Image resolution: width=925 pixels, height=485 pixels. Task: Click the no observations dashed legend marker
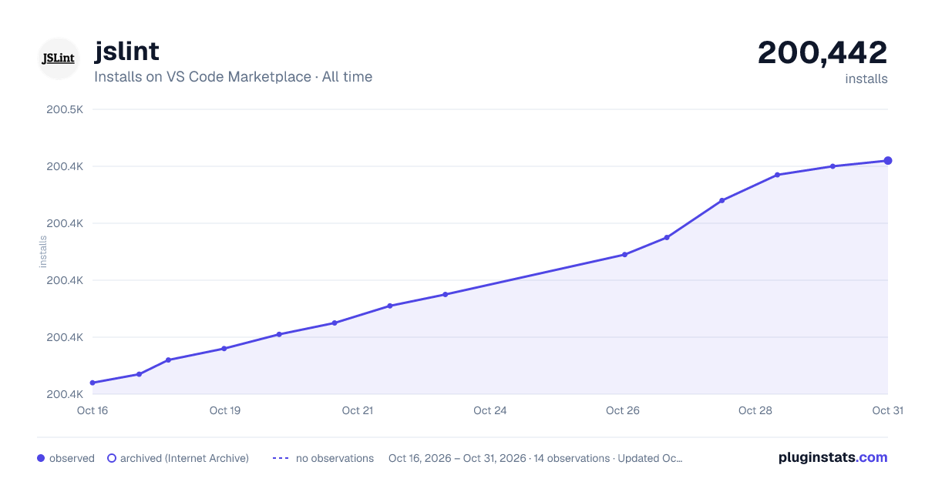pyautogui.click(x=281, y=458)
